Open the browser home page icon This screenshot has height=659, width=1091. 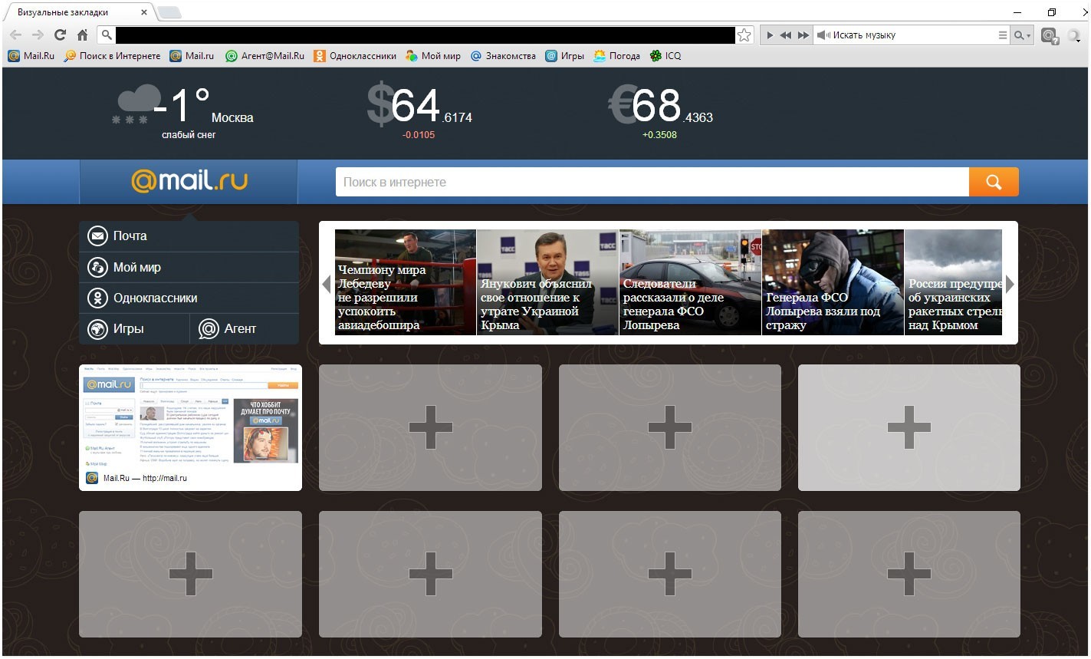click(x=82, y=35)
